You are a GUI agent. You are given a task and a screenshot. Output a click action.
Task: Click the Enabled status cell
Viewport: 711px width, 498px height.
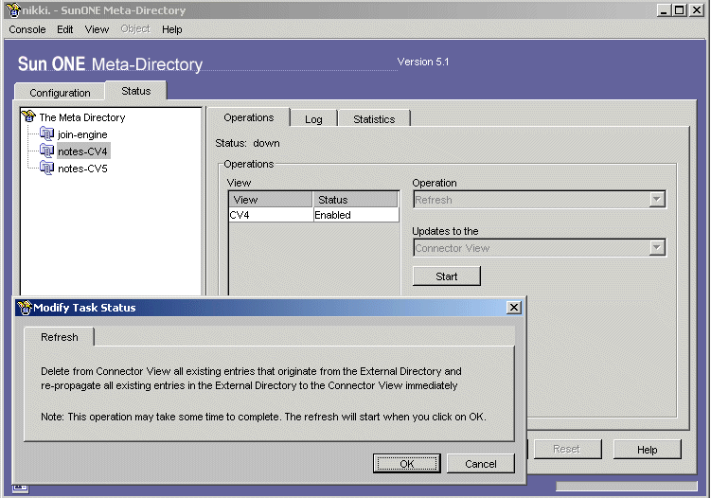pos(356,215)
